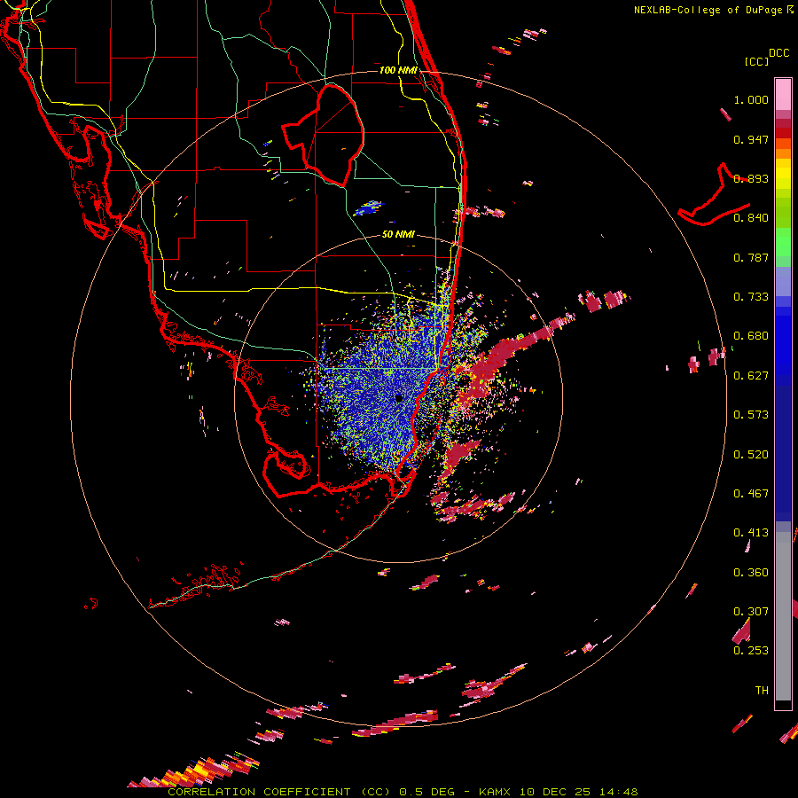Click the 0.360 scale value
Image resolution: width=798 pixels, height=798 pixels.
(751, 573)
